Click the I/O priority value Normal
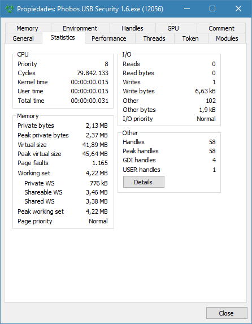252x324 pixels. click(x=206, y=119)
